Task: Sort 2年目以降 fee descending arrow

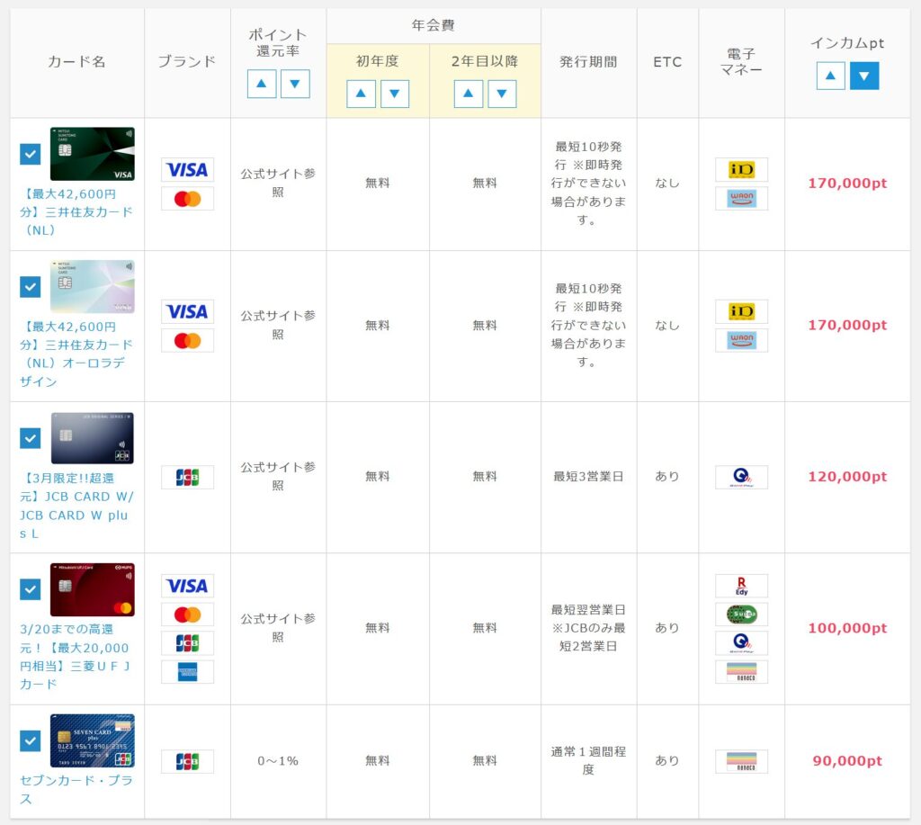Action: [502, 94]
